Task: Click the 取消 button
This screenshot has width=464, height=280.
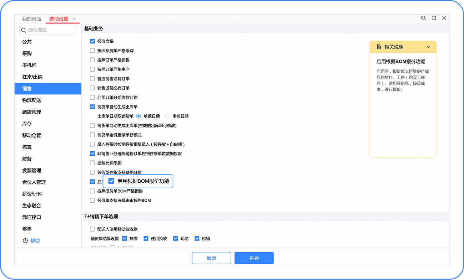Action: [211, 258]
